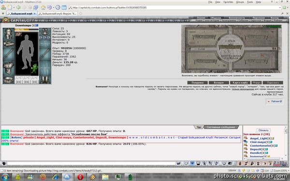Toggle the music note sound icon
Viewport: 290px width, 181px height.
(x=217, y=164)
